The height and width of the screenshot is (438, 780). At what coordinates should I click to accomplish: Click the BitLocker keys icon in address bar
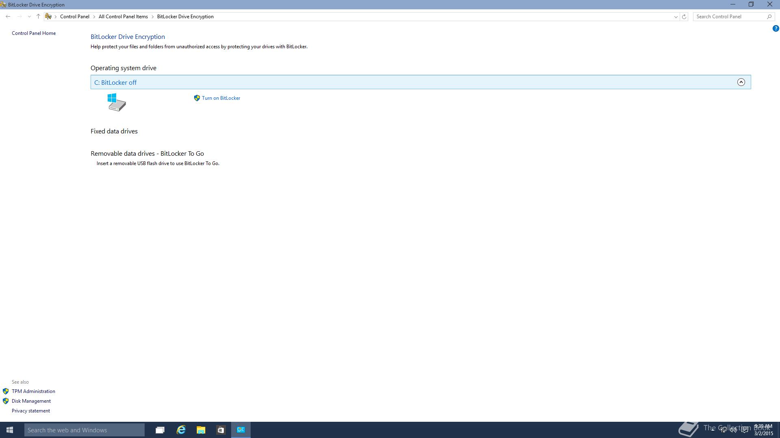pos(48,17)
